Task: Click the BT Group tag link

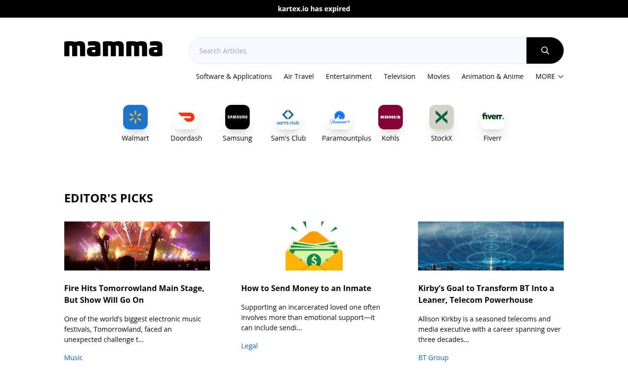Action: (x=433, y=358)
